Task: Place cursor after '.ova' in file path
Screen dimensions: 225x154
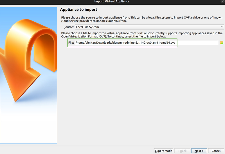Action: [176, 43]
